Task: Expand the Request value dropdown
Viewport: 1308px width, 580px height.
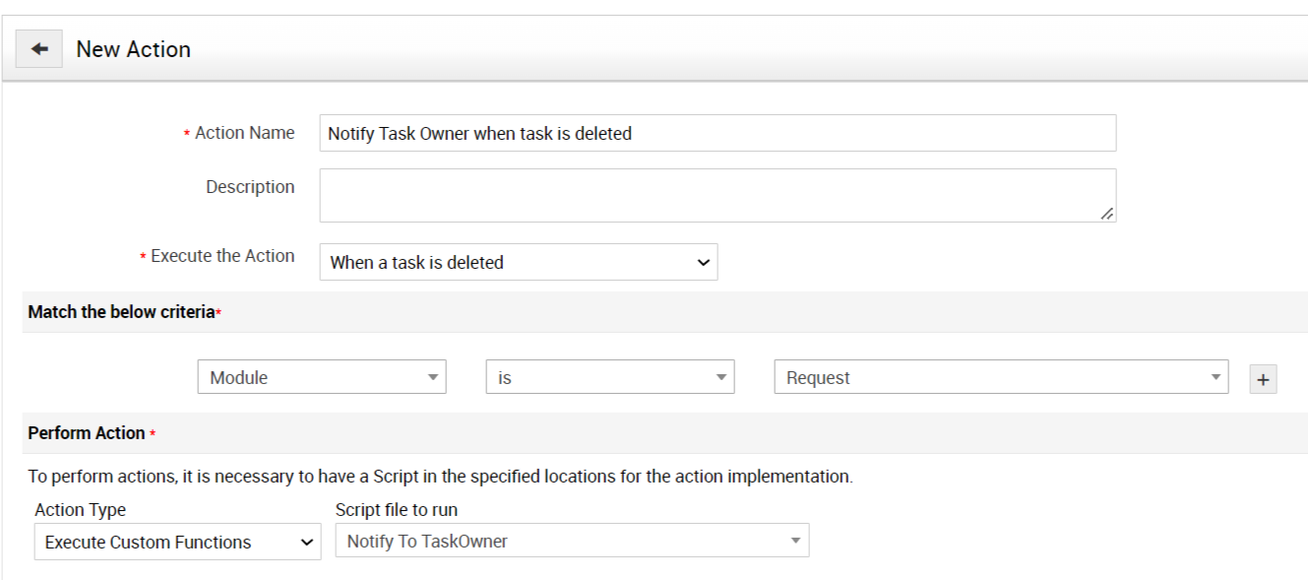Action: pos(1000,377)
